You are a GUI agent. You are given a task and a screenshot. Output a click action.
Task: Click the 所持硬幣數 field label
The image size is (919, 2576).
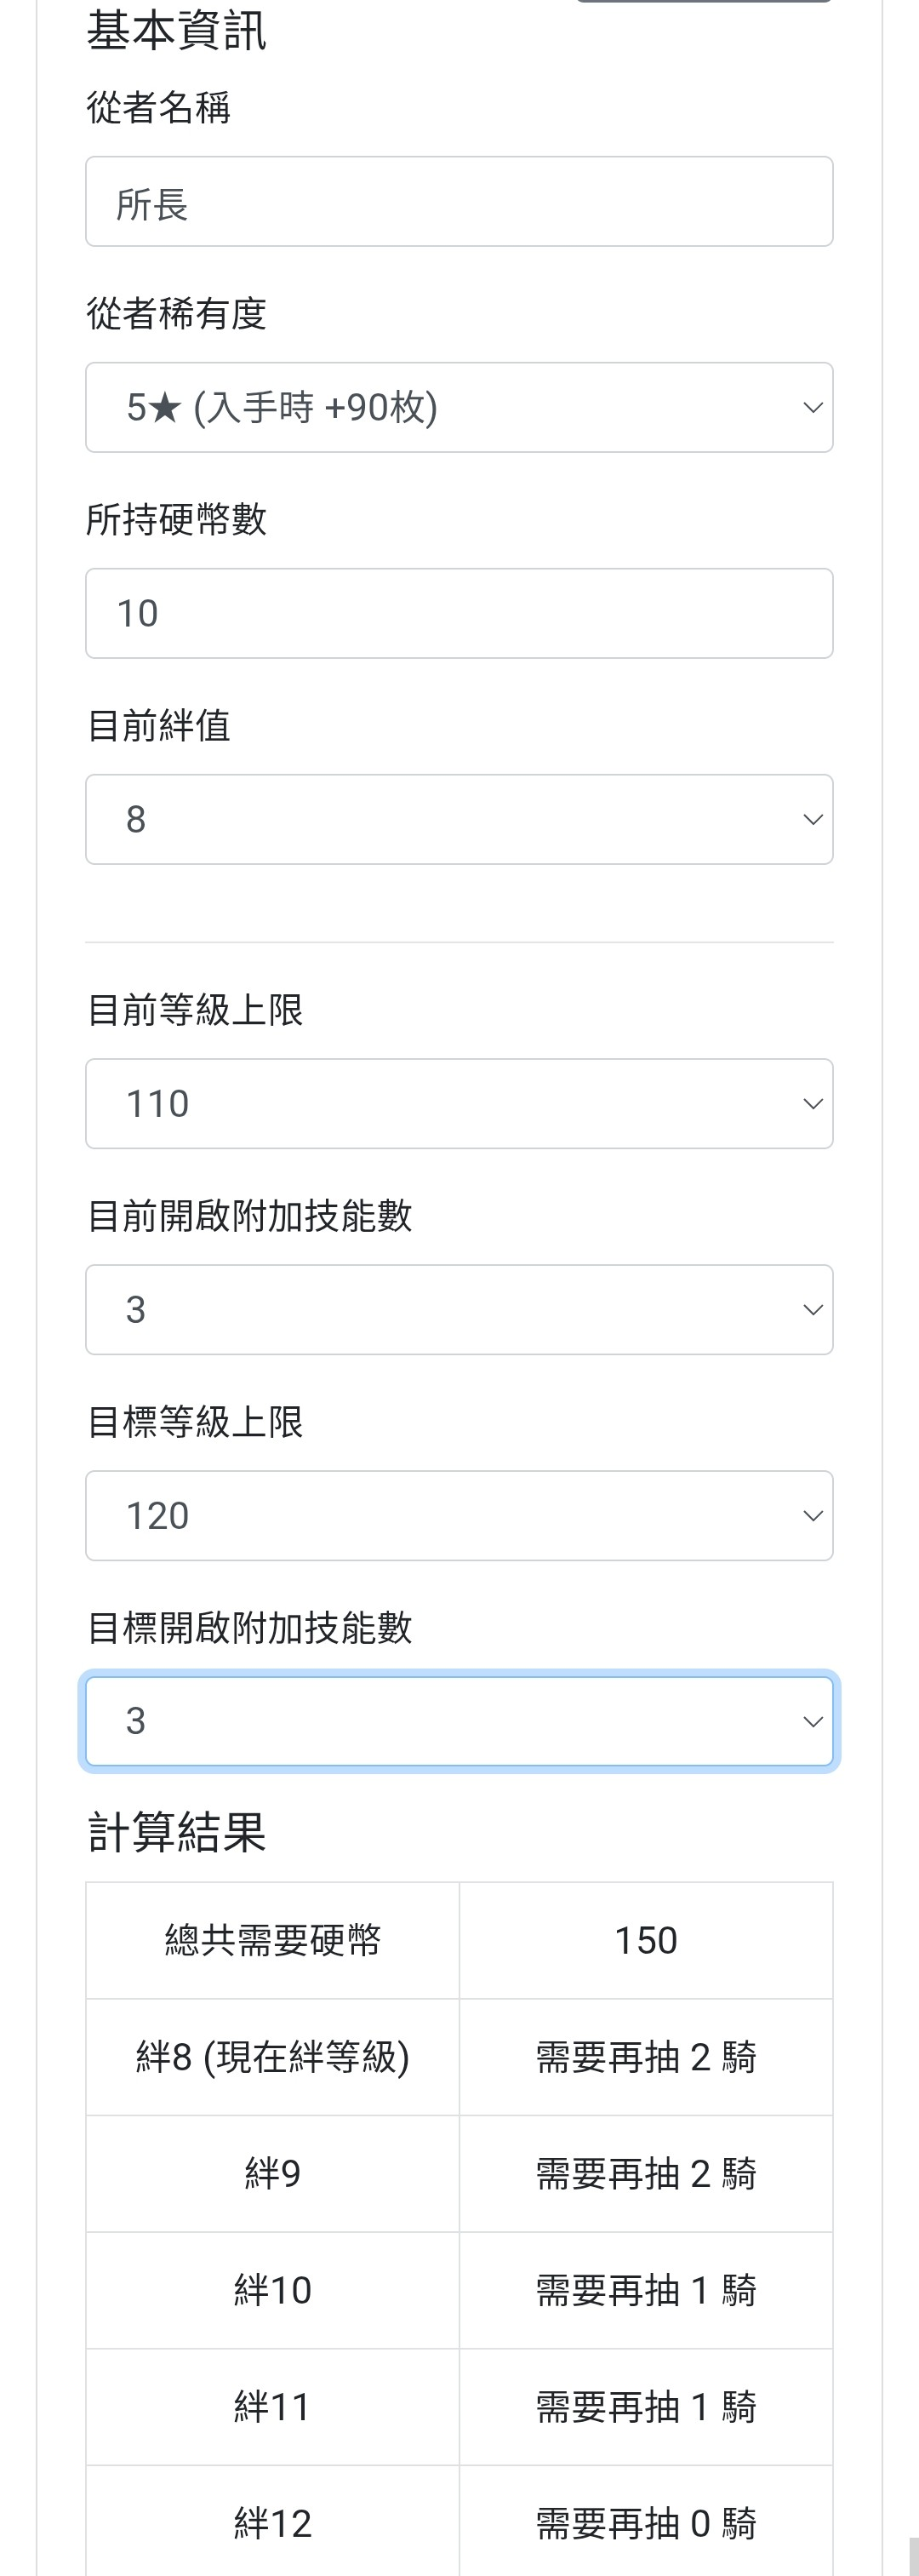tap(176, 520)
